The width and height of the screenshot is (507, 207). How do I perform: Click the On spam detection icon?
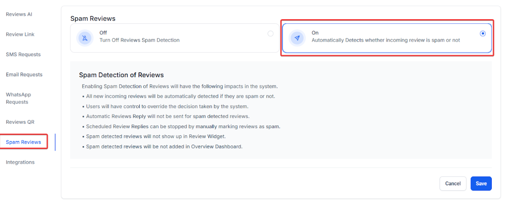[x=297, y=38]
